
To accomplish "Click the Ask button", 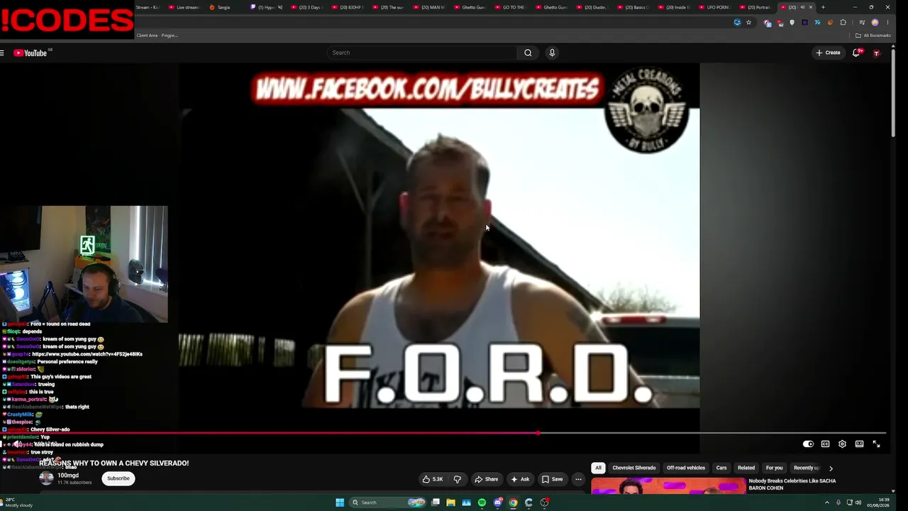I will point(520,479).
